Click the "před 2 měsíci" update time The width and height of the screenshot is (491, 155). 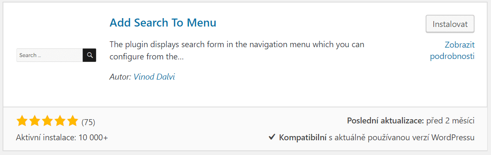click(450, 120)
